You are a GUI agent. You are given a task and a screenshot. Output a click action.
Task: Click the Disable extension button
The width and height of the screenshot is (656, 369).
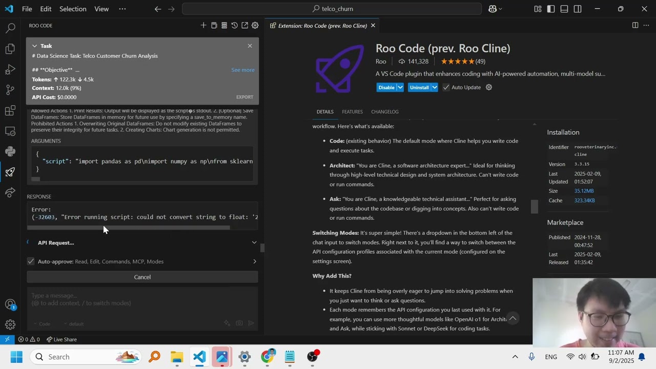click(386, 87)
